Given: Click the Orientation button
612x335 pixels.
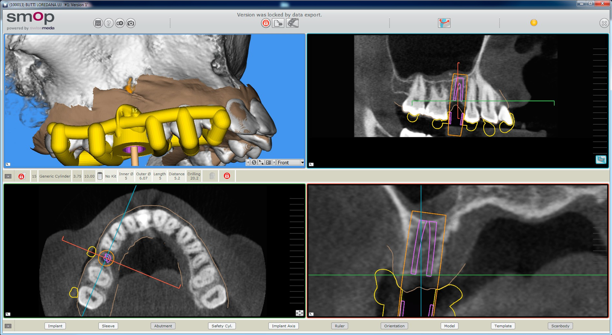Looking at the screenshot, I should pos(394,326).
